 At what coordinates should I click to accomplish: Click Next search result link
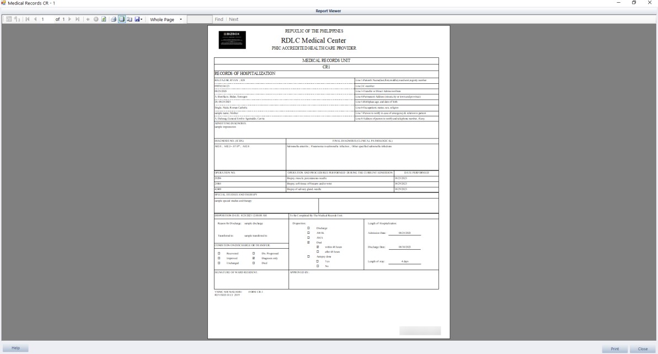234,19
